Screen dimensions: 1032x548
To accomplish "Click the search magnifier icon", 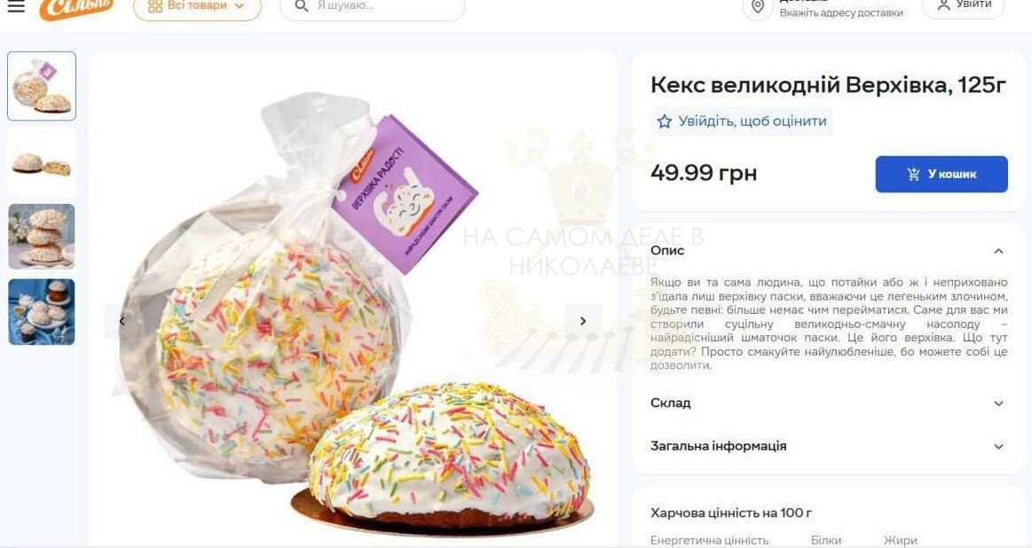I will pos(302,6).
